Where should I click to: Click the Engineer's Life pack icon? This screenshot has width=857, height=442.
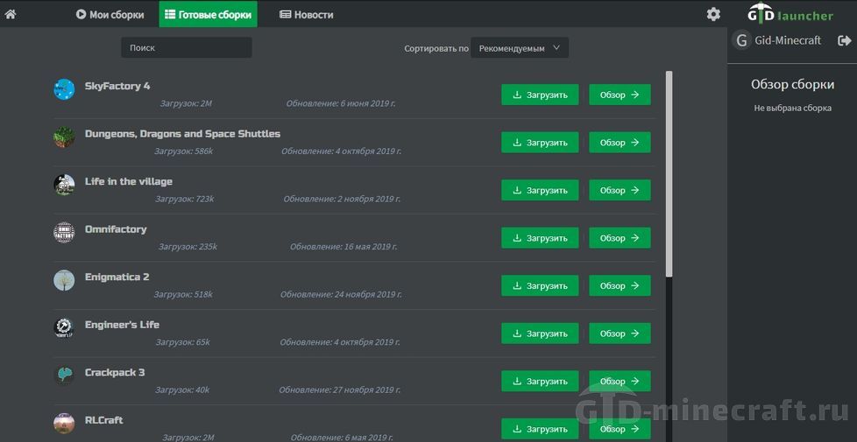pyautogui.click(x=64, y=328)
